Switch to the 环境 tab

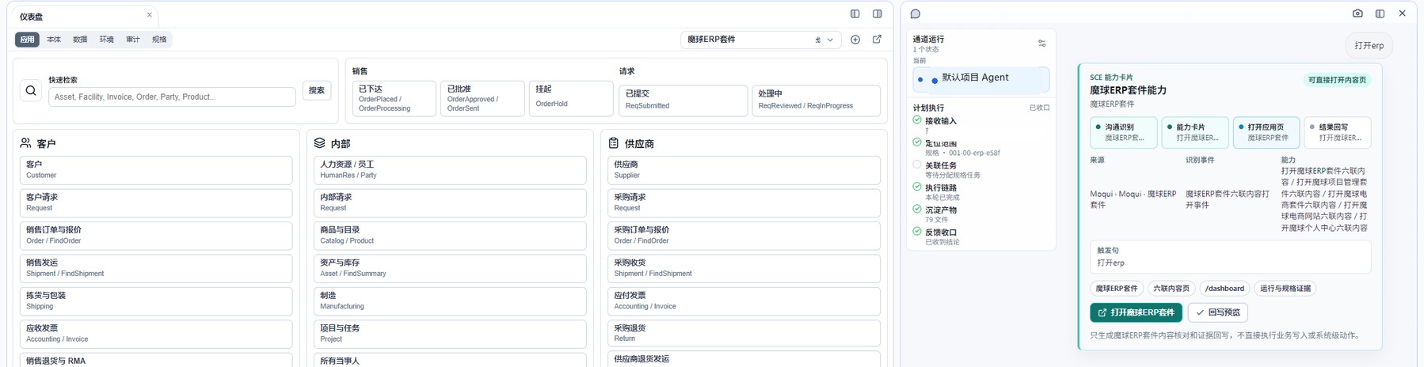[106, 40]
